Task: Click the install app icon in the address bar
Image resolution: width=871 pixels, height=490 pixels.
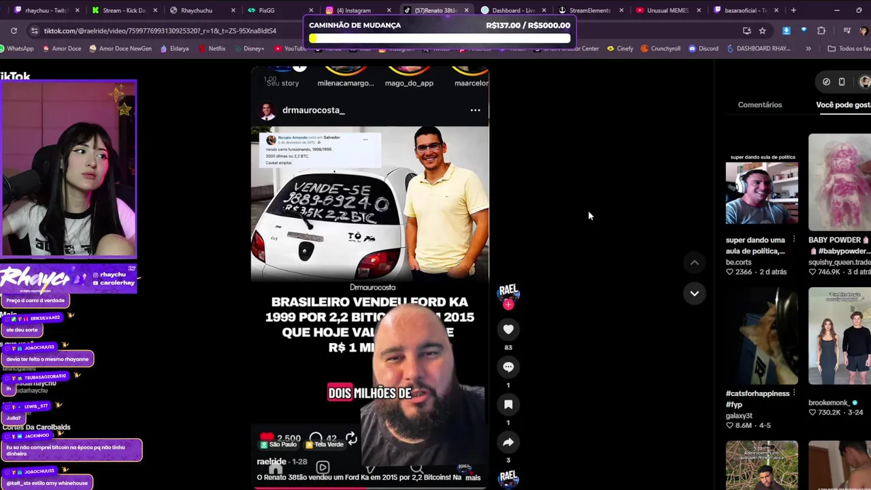Action: coord(746,31)
